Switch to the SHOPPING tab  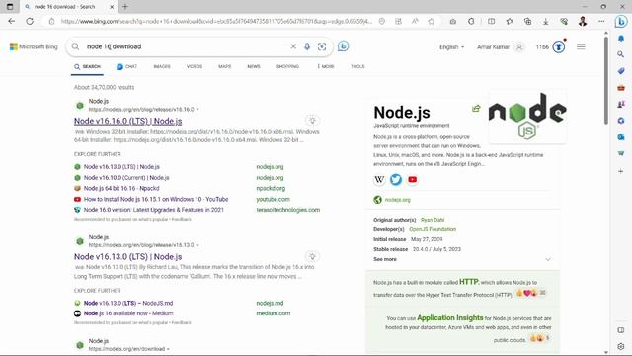[287, 66]
